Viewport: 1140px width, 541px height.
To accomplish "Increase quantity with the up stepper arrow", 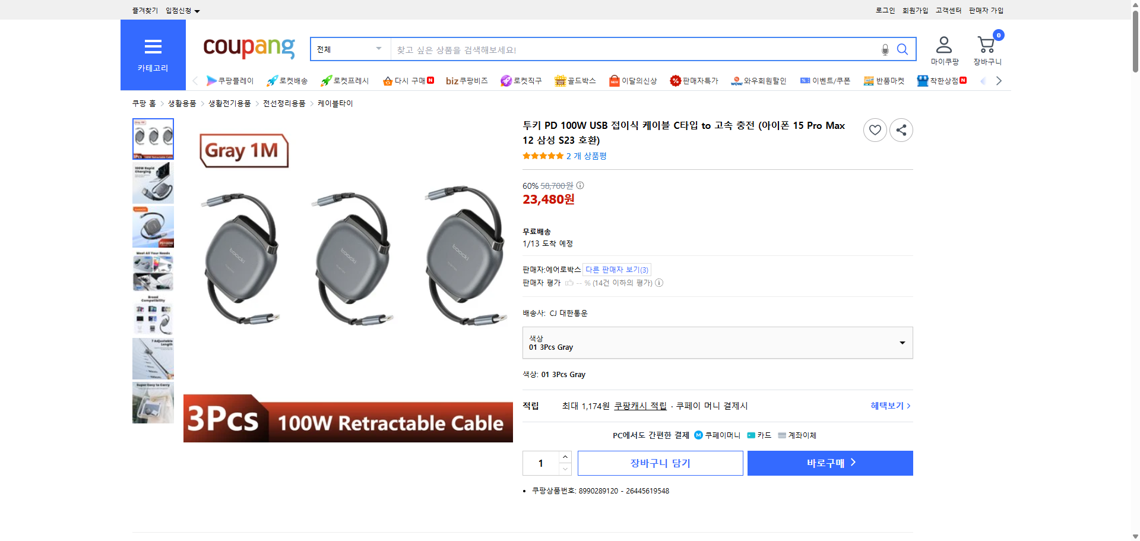I will pos(565,456).
